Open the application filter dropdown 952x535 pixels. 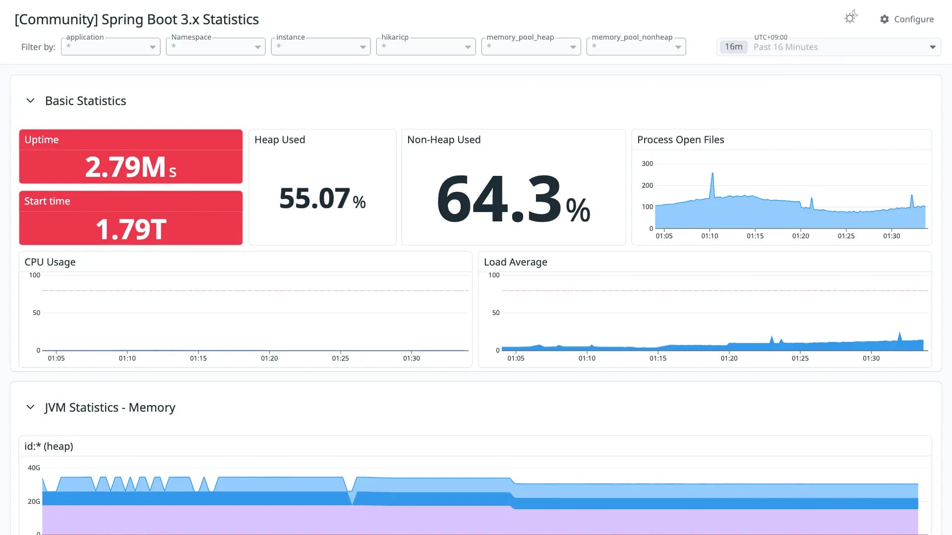[111, 47]
